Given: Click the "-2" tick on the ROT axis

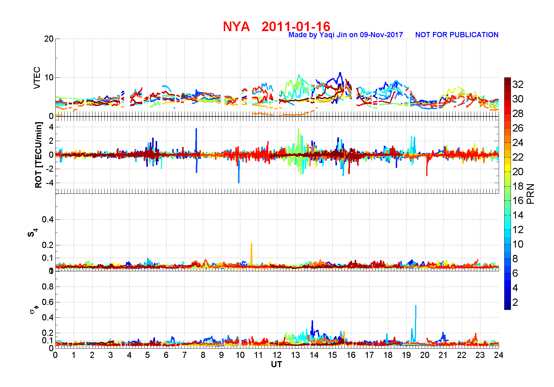Looking at the screenshot, I should (x=49, y=169).
